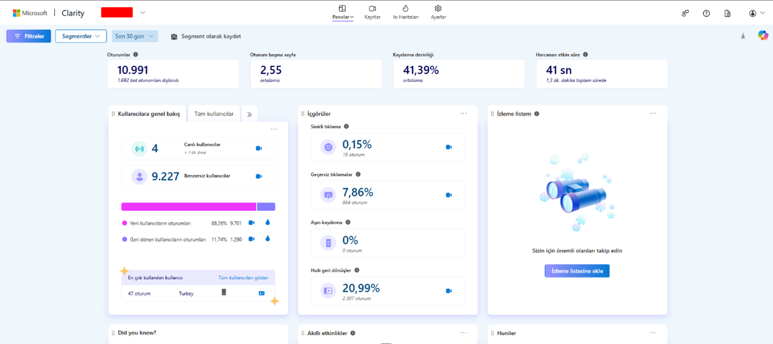Open the Segmentler dropdown
This screenshot has height=344, width=773.
(81, 36)
